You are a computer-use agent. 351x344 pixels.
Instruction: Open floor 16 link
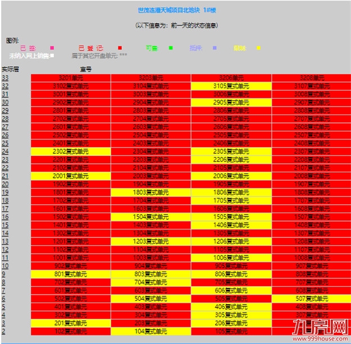coord(5,217)
